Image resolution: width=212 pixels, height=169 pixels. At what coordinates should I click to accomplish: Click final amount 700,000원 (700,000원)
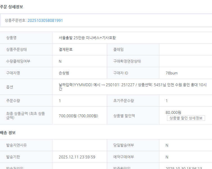pos(78,116)
